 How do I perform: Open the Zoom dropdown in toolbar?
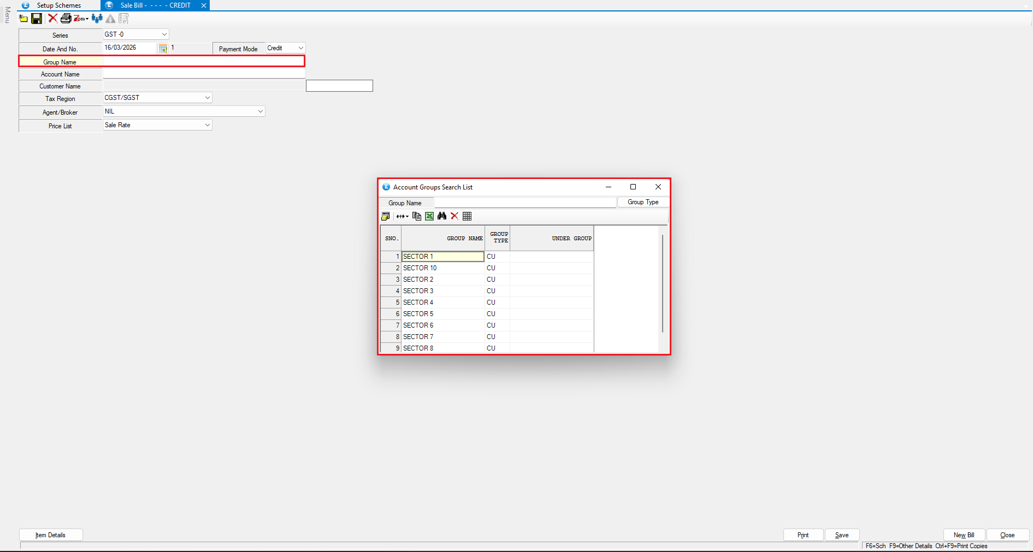tap(81, 19)
